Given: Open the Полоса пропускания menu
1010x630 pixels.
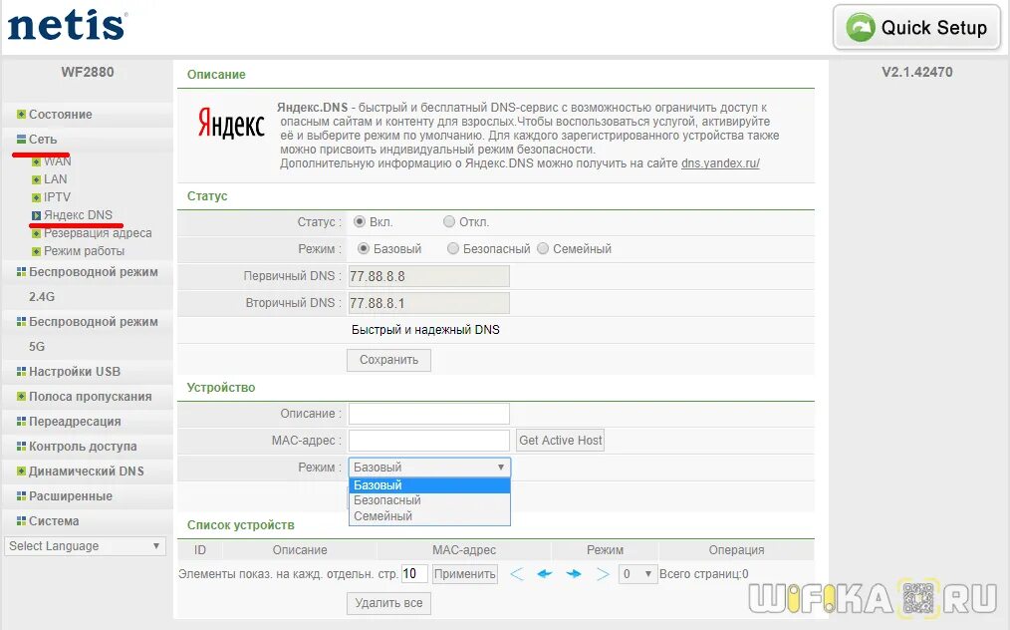Looking at the screenshot, I should point(91,397).
